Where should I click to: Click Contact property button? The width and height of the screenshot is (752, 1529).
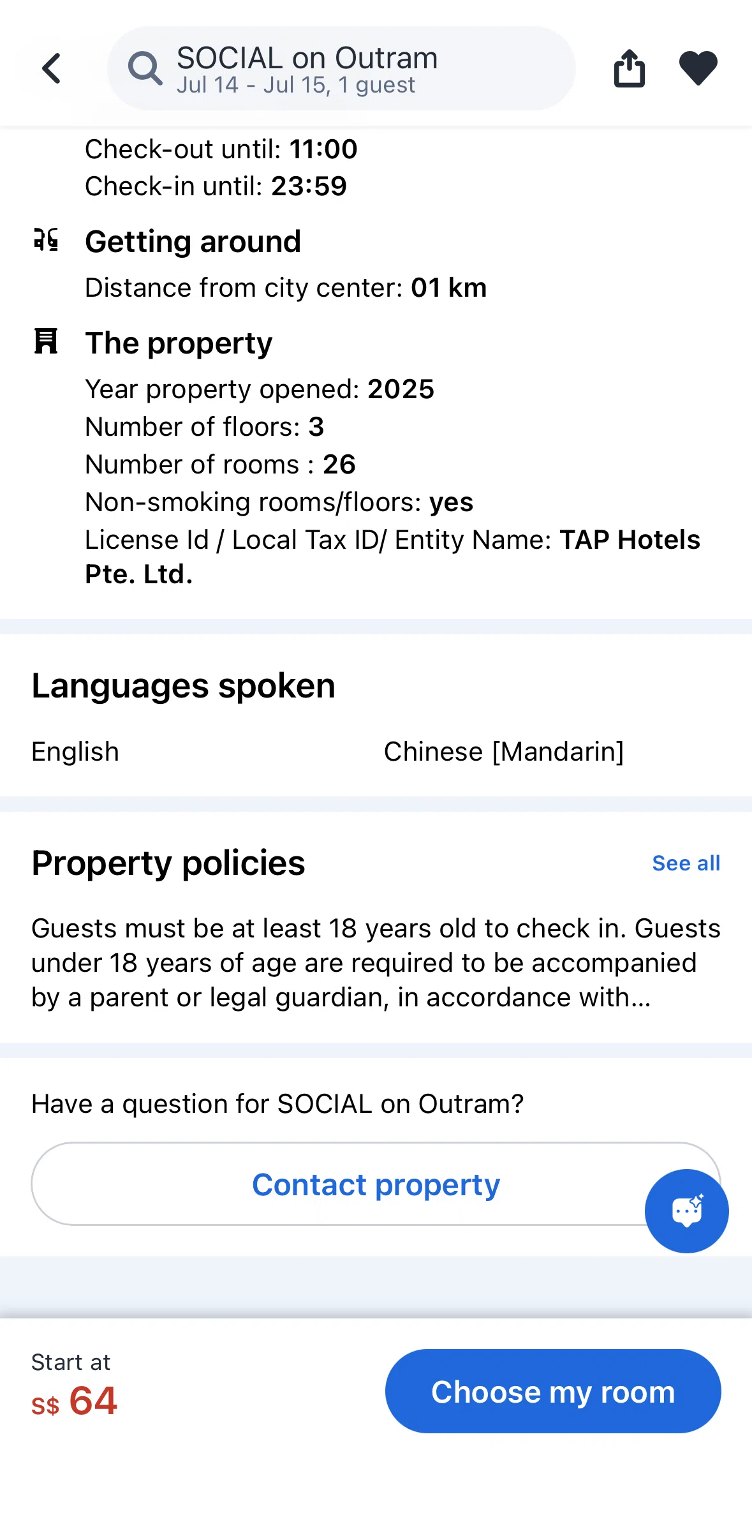coord(376,1184)
